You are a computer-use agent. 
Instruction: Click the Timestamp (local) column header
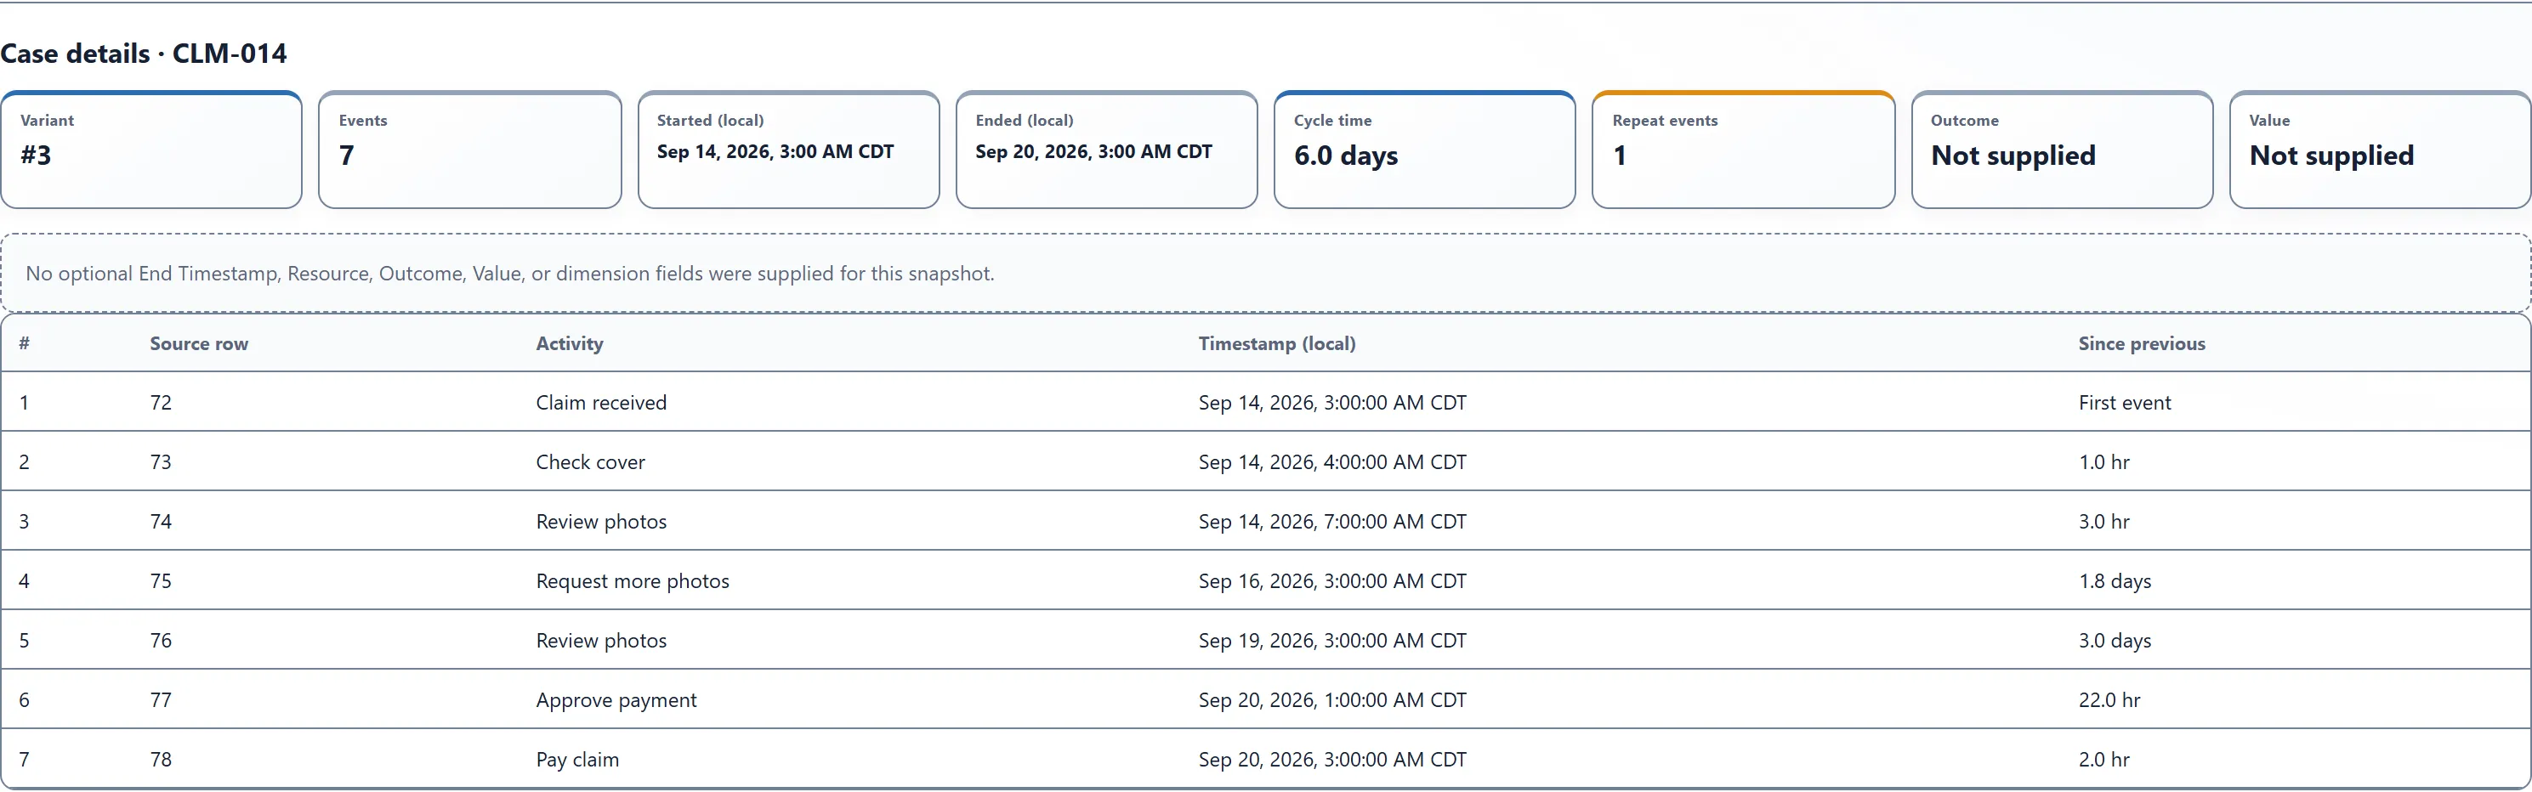coord(1277,344)
